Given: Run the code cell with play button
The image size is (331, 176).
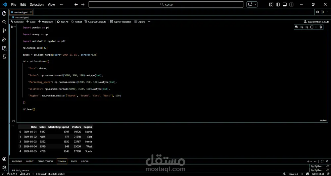Looking at the screenshot, I should [x=12, y=27].
